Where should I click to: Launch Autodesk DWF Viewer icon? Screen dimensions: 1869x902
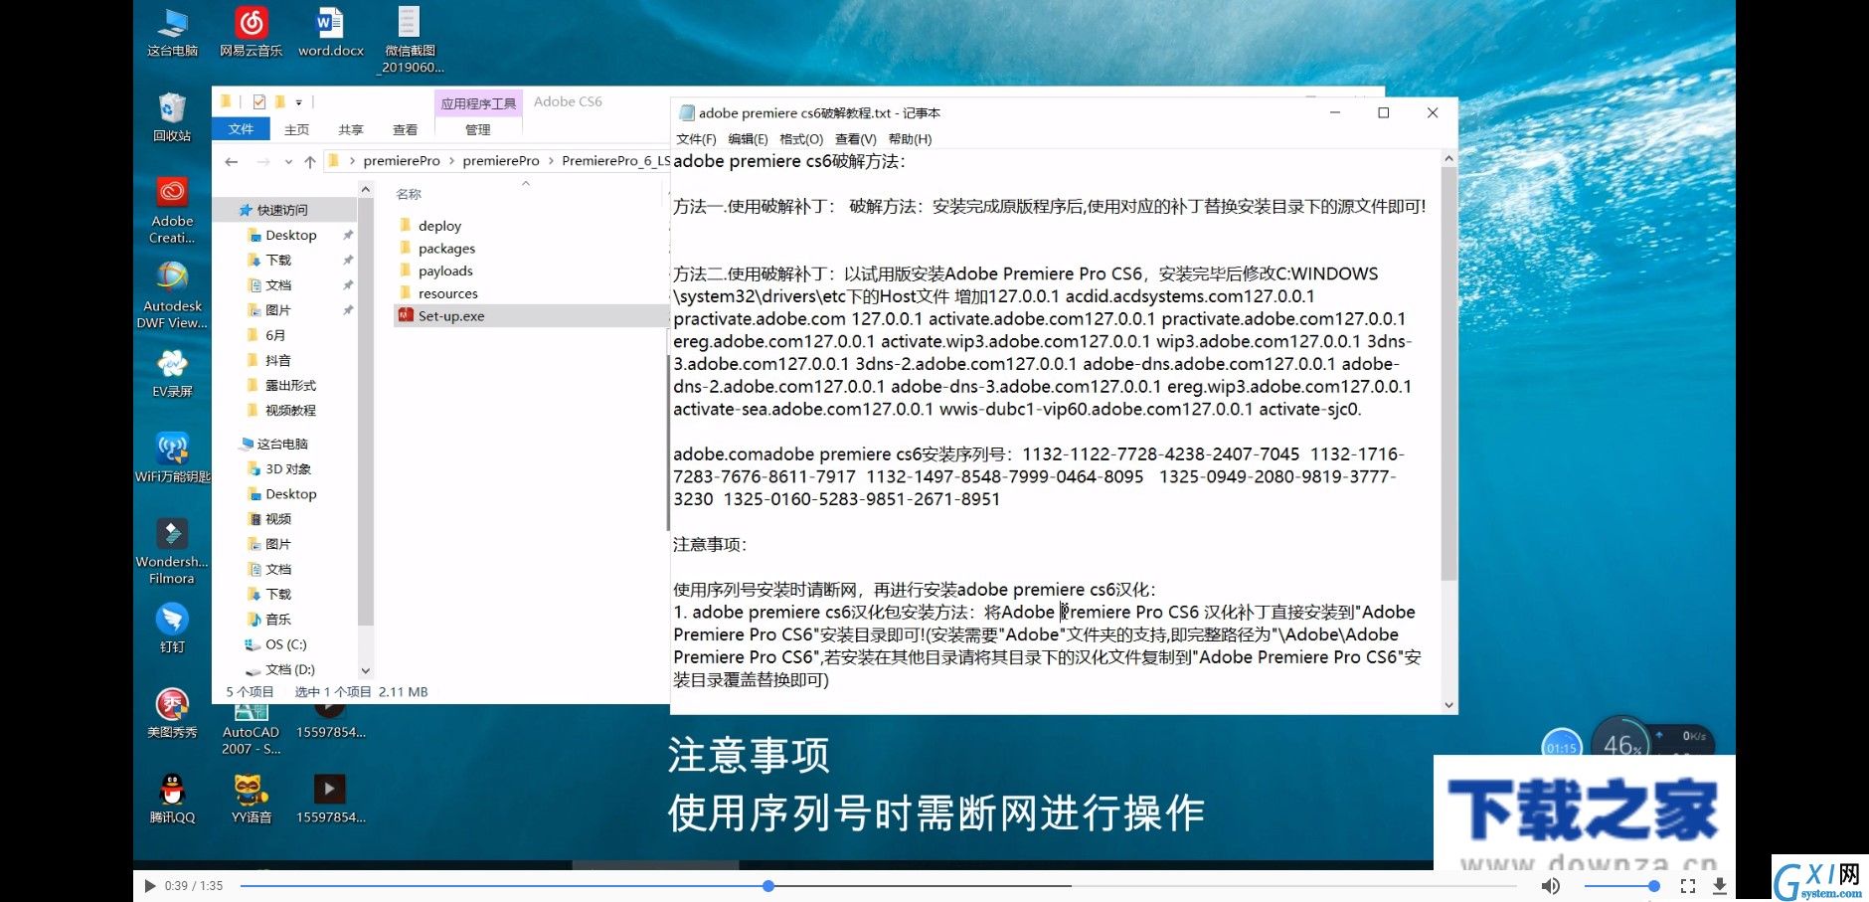tap(172, 295)
